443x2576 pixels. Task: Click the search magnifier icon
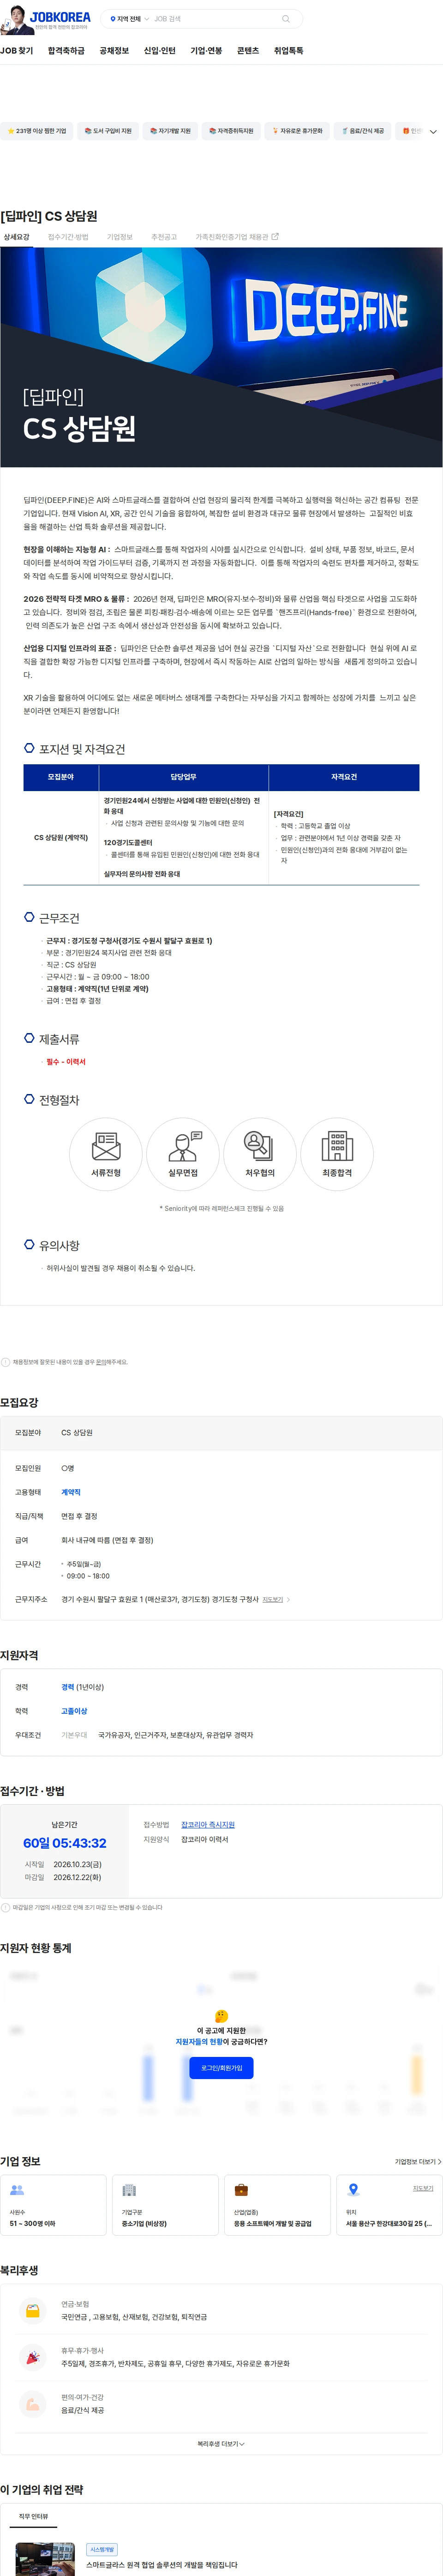coord(285,19)
